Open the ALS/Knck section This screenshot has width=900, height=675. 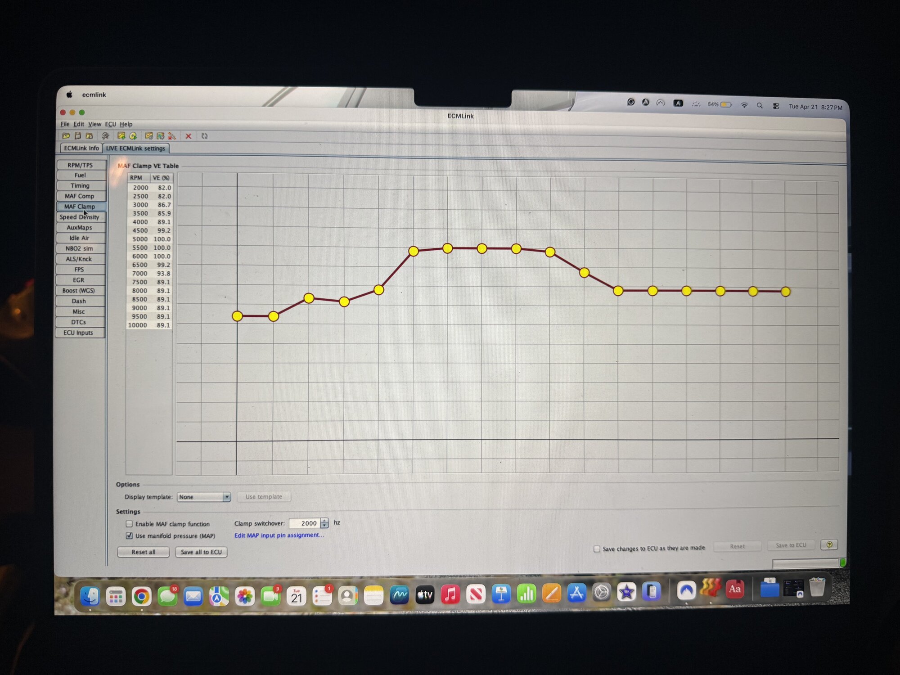tap(79, 259)
